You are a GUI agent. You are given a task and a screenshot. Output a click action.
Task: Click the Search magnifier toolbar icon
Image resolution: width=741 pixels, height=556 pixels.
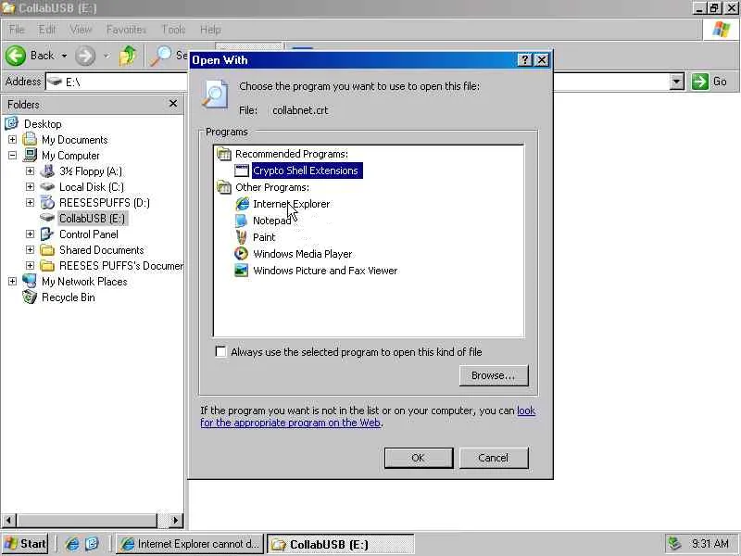[x=160, y=56]
